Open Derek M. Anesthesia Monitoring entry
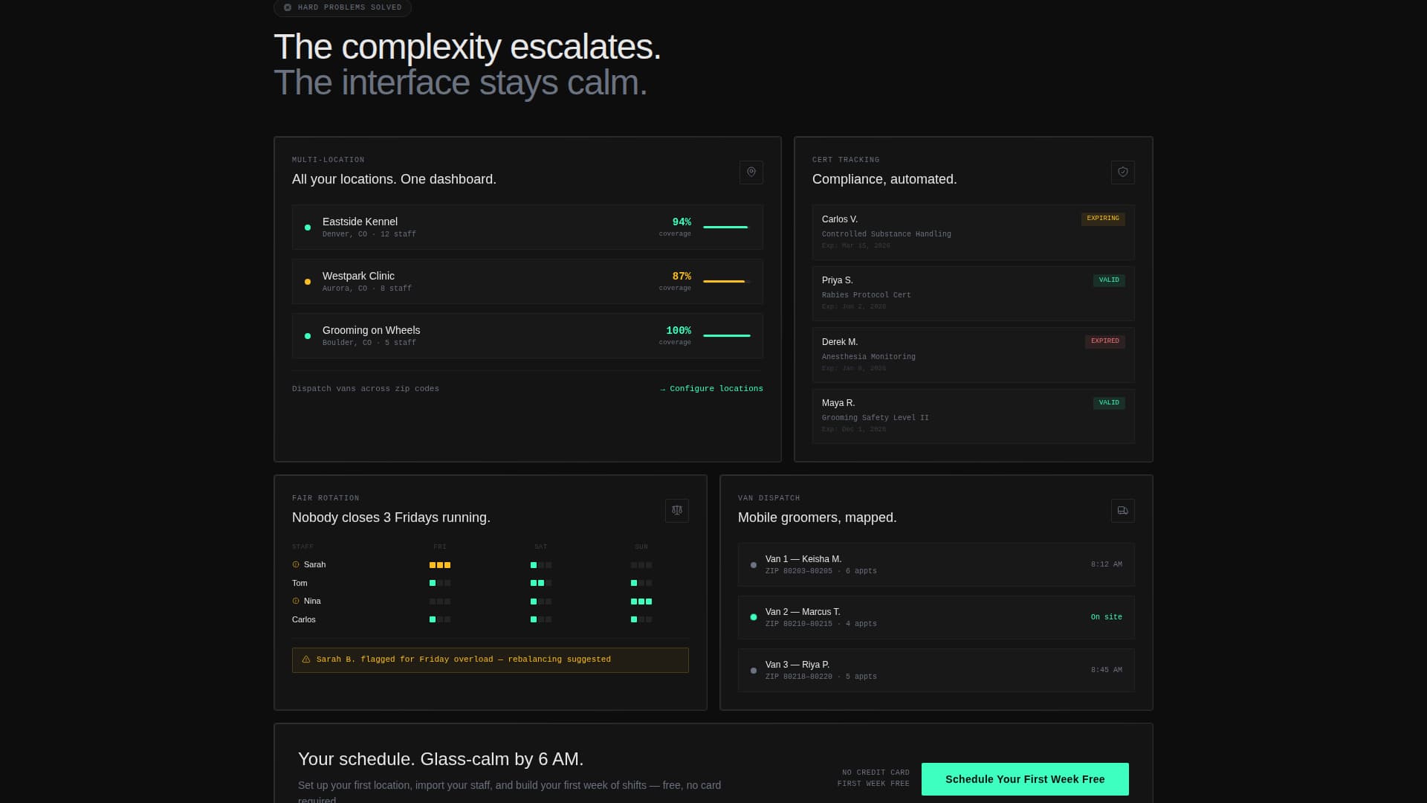Viewport: 1427px width, 803px height. click(974, 355)
